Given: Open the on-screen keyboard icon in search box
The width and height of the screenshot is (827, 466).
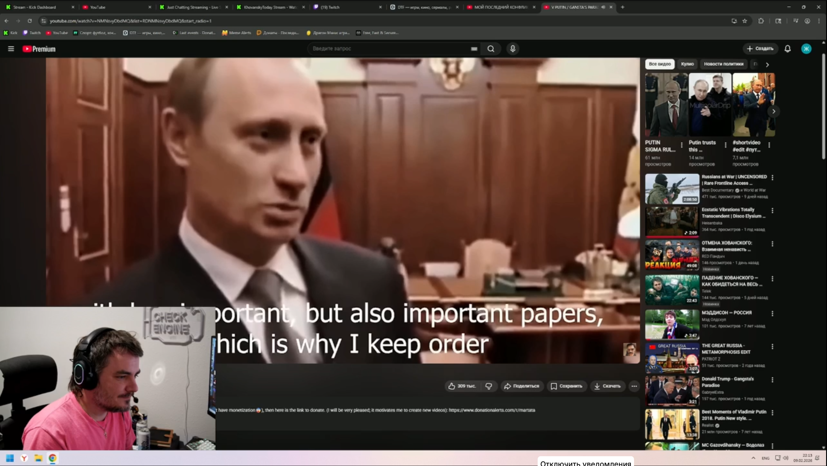Looking at the screenshot, I should point(474,49).
